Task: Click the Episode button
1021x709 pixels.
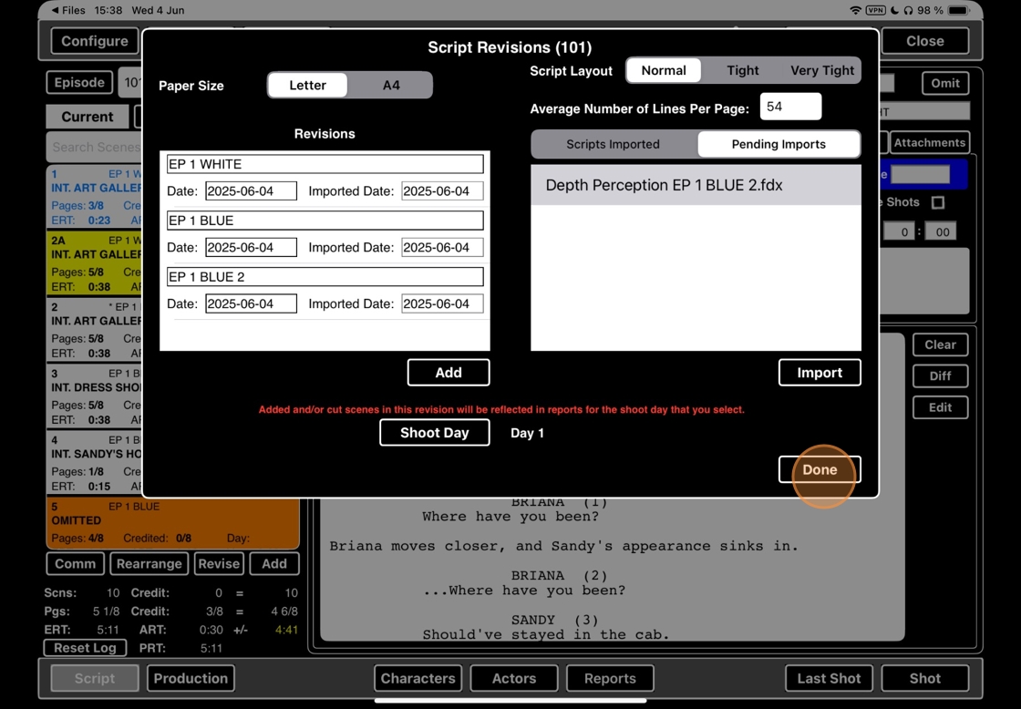Action: [79, 83]
